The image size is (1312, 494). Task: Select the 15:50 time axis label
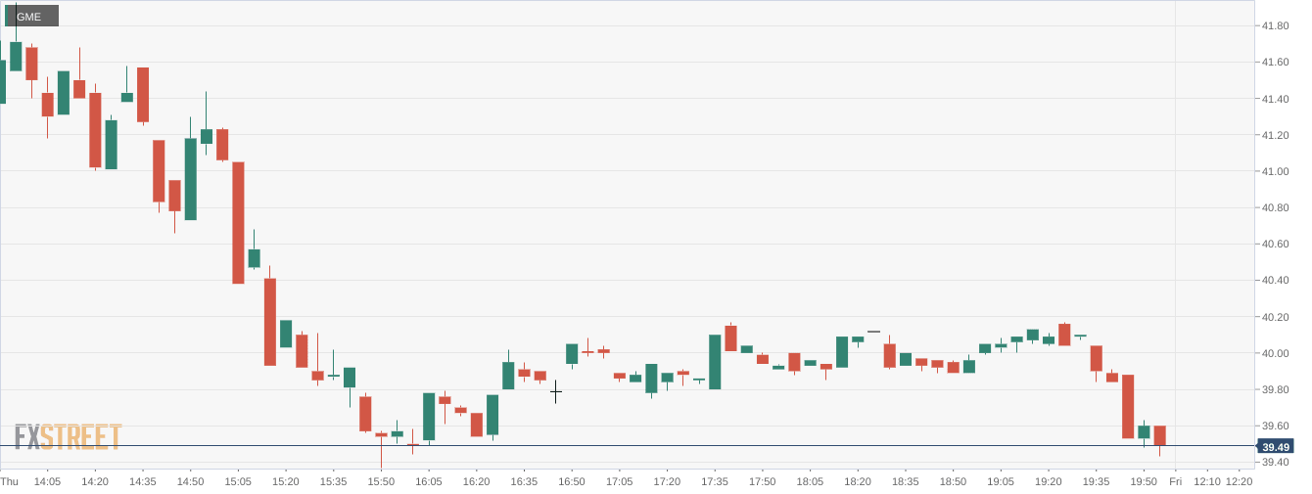click(x=381, y=481)
